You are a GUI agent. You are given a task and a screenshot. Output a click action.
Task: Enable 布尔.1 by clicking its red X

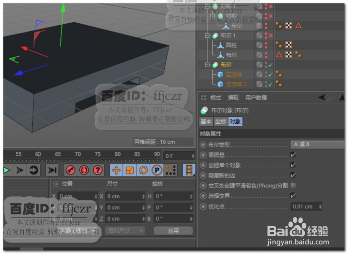271,35
